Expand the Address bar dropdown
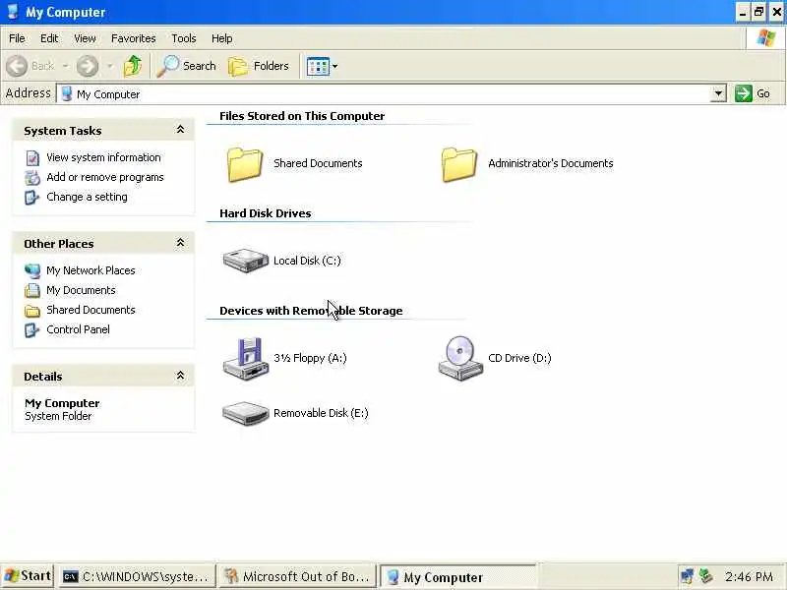The height and width of the screenshot is (590, 787). point(718,93)
